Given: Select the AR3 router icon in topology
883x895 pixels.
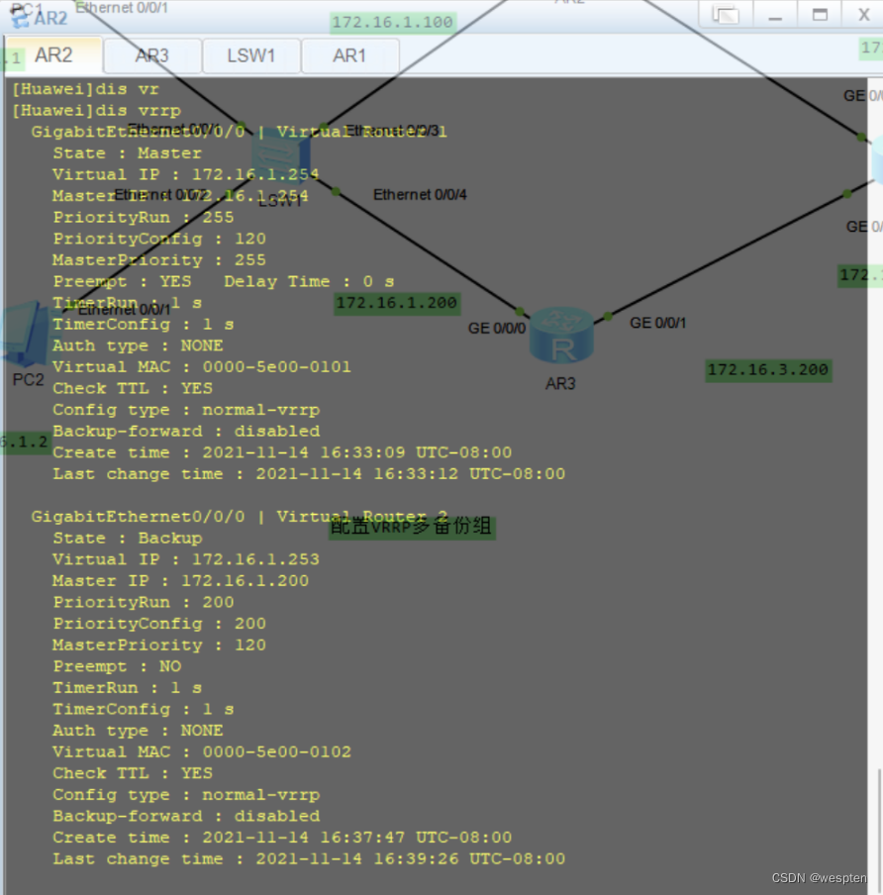Looking at the screenshot, I should 561,335.
